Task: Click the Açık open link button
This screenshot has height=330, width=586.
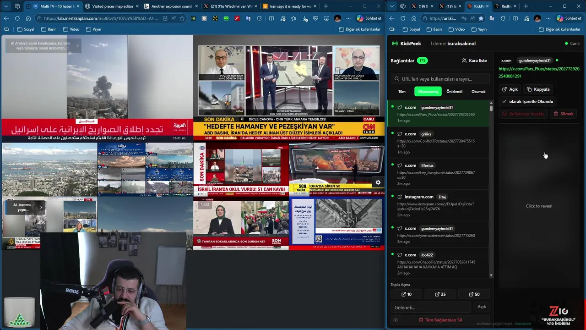Action: 510,89
